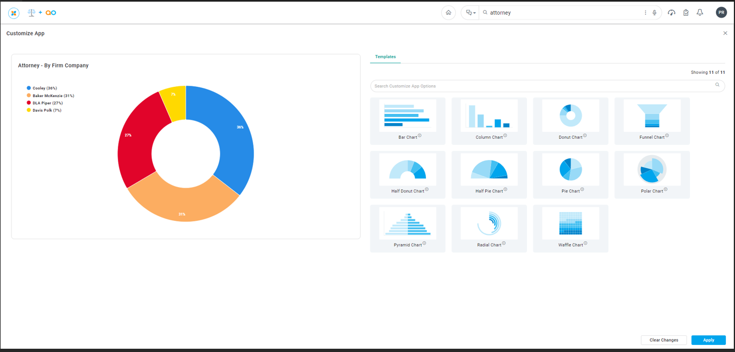Open the dashboard speedometer icon

click(x=671, y=12)
